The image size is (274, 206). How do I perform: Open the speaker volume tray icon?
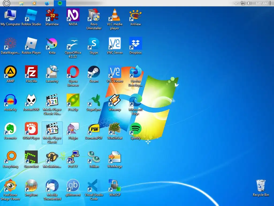pyautogui.click(x=249, y=3)
